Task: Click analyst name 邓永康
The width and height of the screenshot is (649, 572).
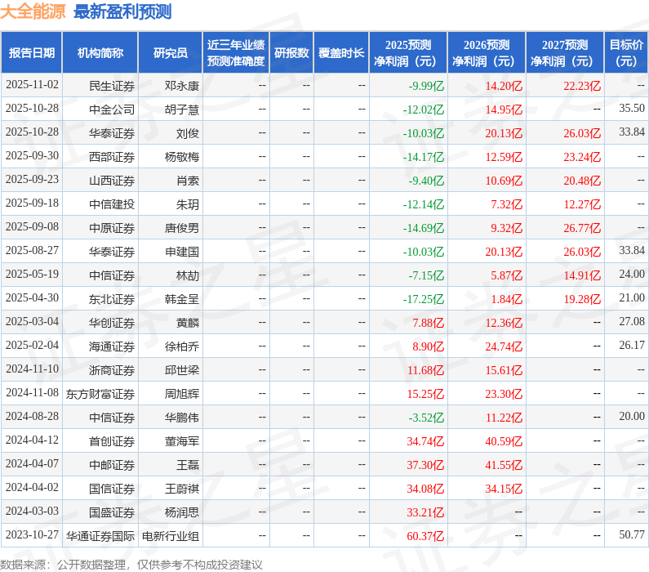Action: [182, 86]
